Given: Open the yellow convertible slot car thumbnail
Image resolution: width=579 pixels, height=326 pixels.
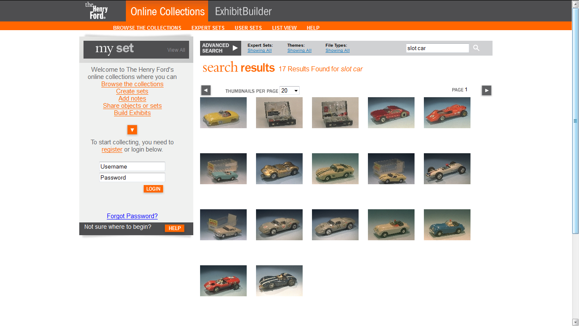Looking at the screenshot, I should pos(223,113).
